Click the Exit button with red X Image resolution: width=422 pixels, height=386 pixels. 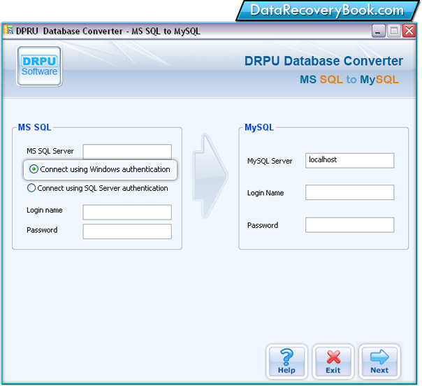[x=333, y=362]
